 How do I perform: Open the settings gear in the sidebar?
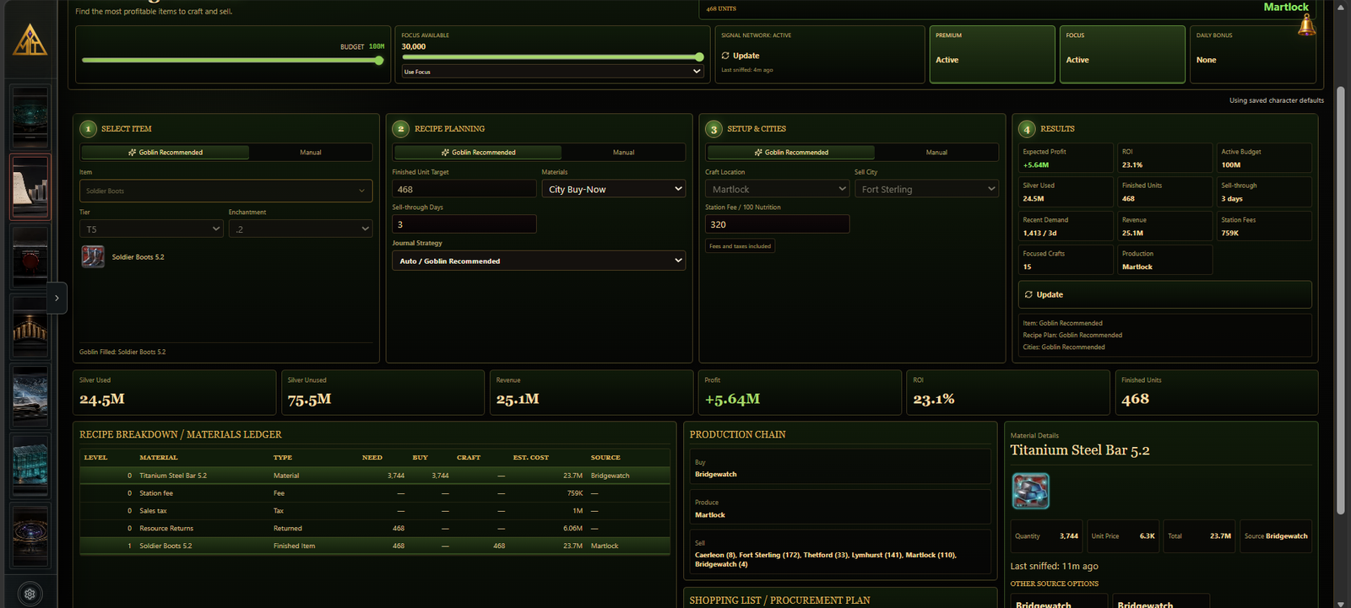(30, 594)
